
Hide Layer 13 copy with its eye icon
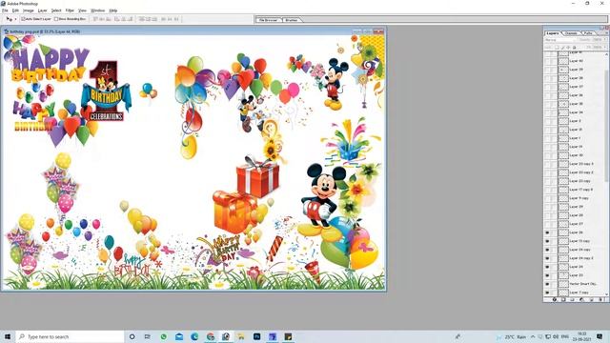pyautogui.click(x=547, y=241)
